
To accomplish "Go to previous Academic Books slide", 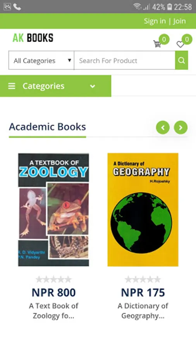I will 163,128.
